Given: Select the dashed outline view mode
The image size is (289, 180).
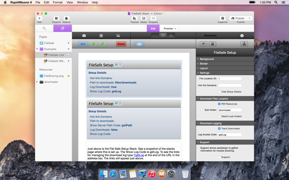Looking at the screenshot, I should 163,36.
